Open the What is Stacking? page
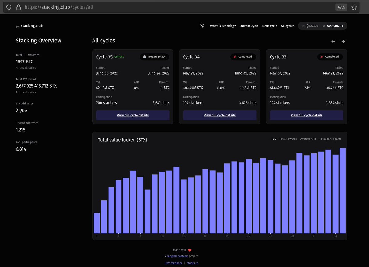 tap(223, 26)
